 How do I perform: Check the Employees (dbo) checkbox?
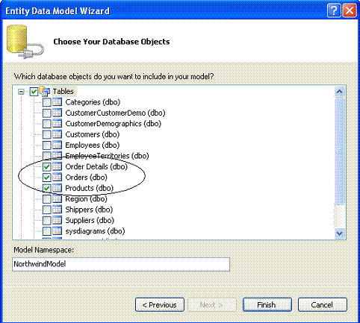pyautogui.click(x=47, y=145)
